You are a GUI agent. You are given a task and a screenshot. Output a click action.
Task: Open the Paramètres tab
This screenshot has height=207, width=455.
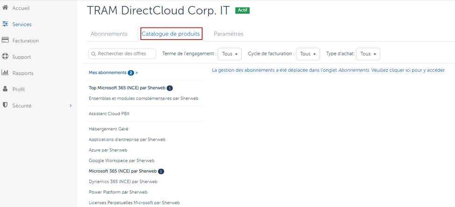228,34
